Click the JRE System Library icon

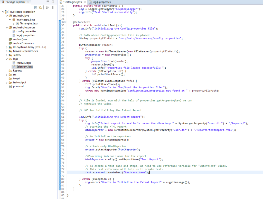pos(10,47)
